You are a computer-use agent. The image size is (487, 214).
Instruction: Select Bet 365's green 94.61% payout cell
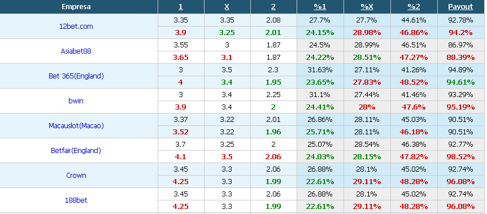coord(460,82)
